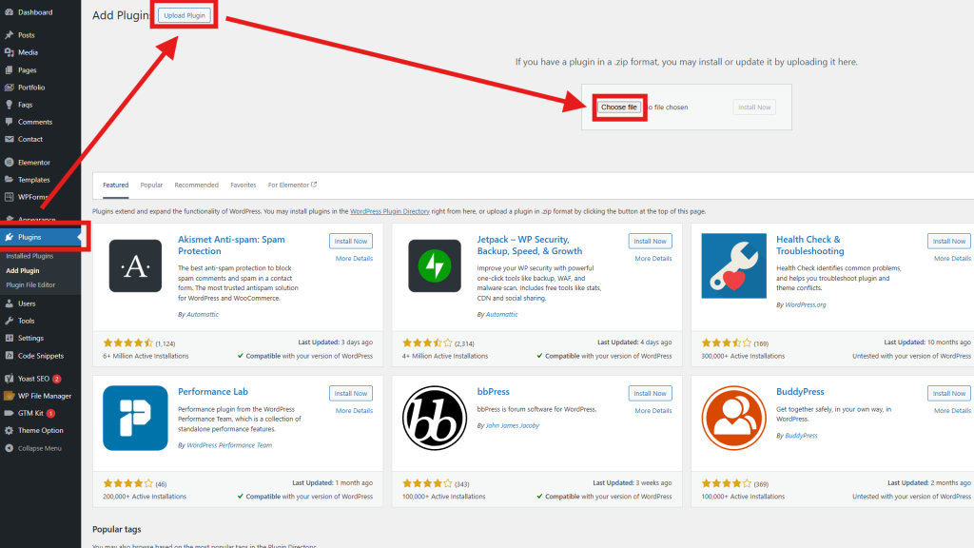Open Akismet Anti-spam title link
This screenshot has width=974, height=548.
(231, 245)
